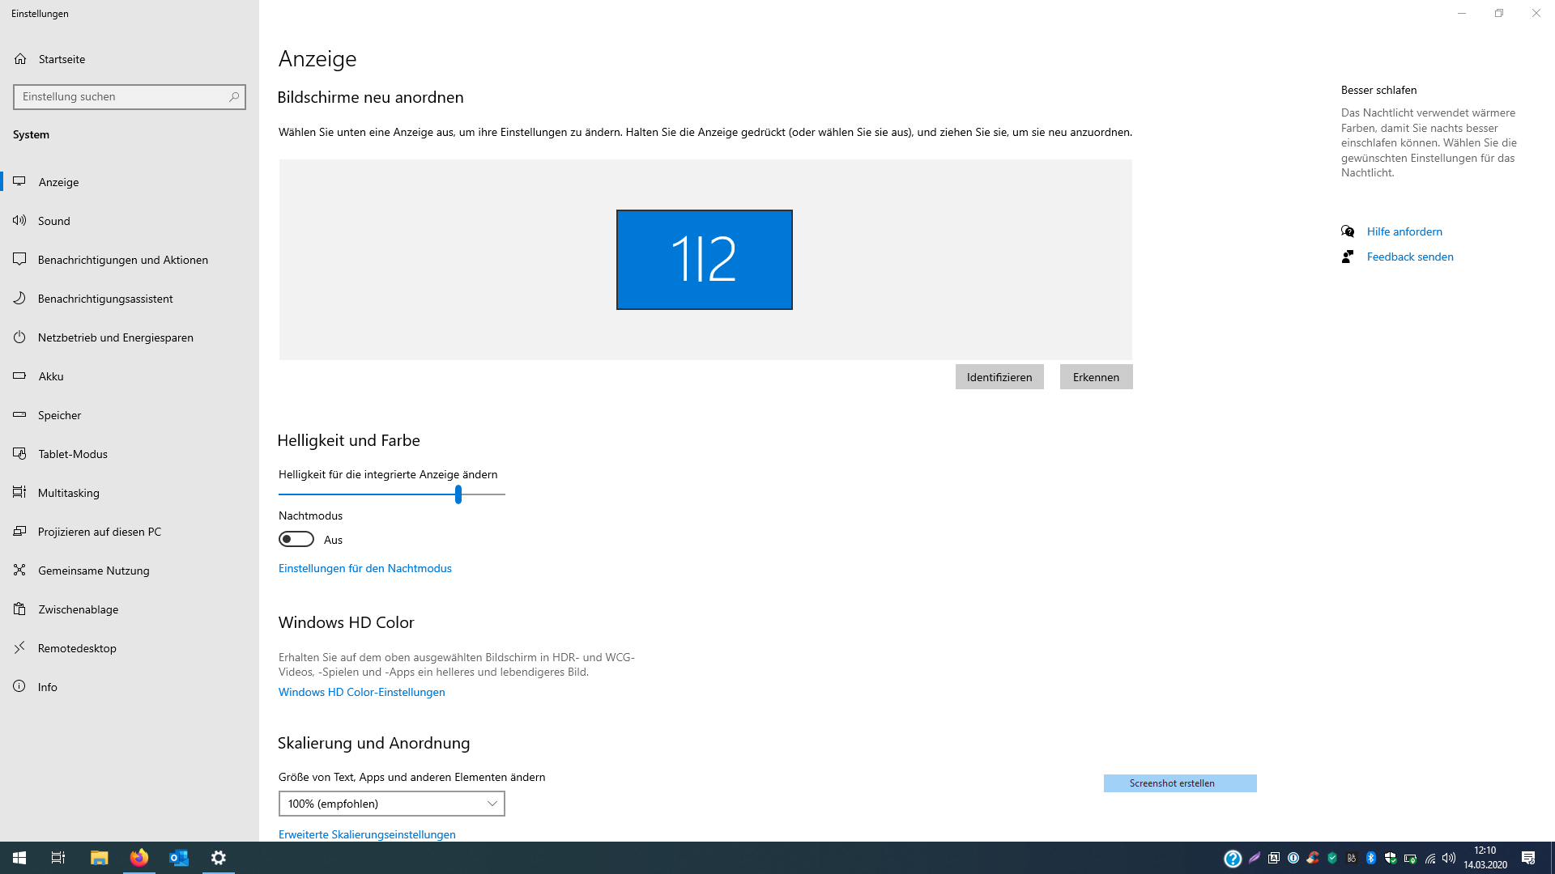This screenshot has width=1555, height=874.
Task: Select the 1|2 display thumbnail
Action: [x=704, y=260]
